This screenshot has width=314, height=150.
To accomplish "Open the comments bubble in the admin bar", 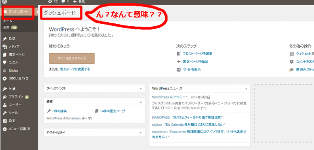I will 64,1.
